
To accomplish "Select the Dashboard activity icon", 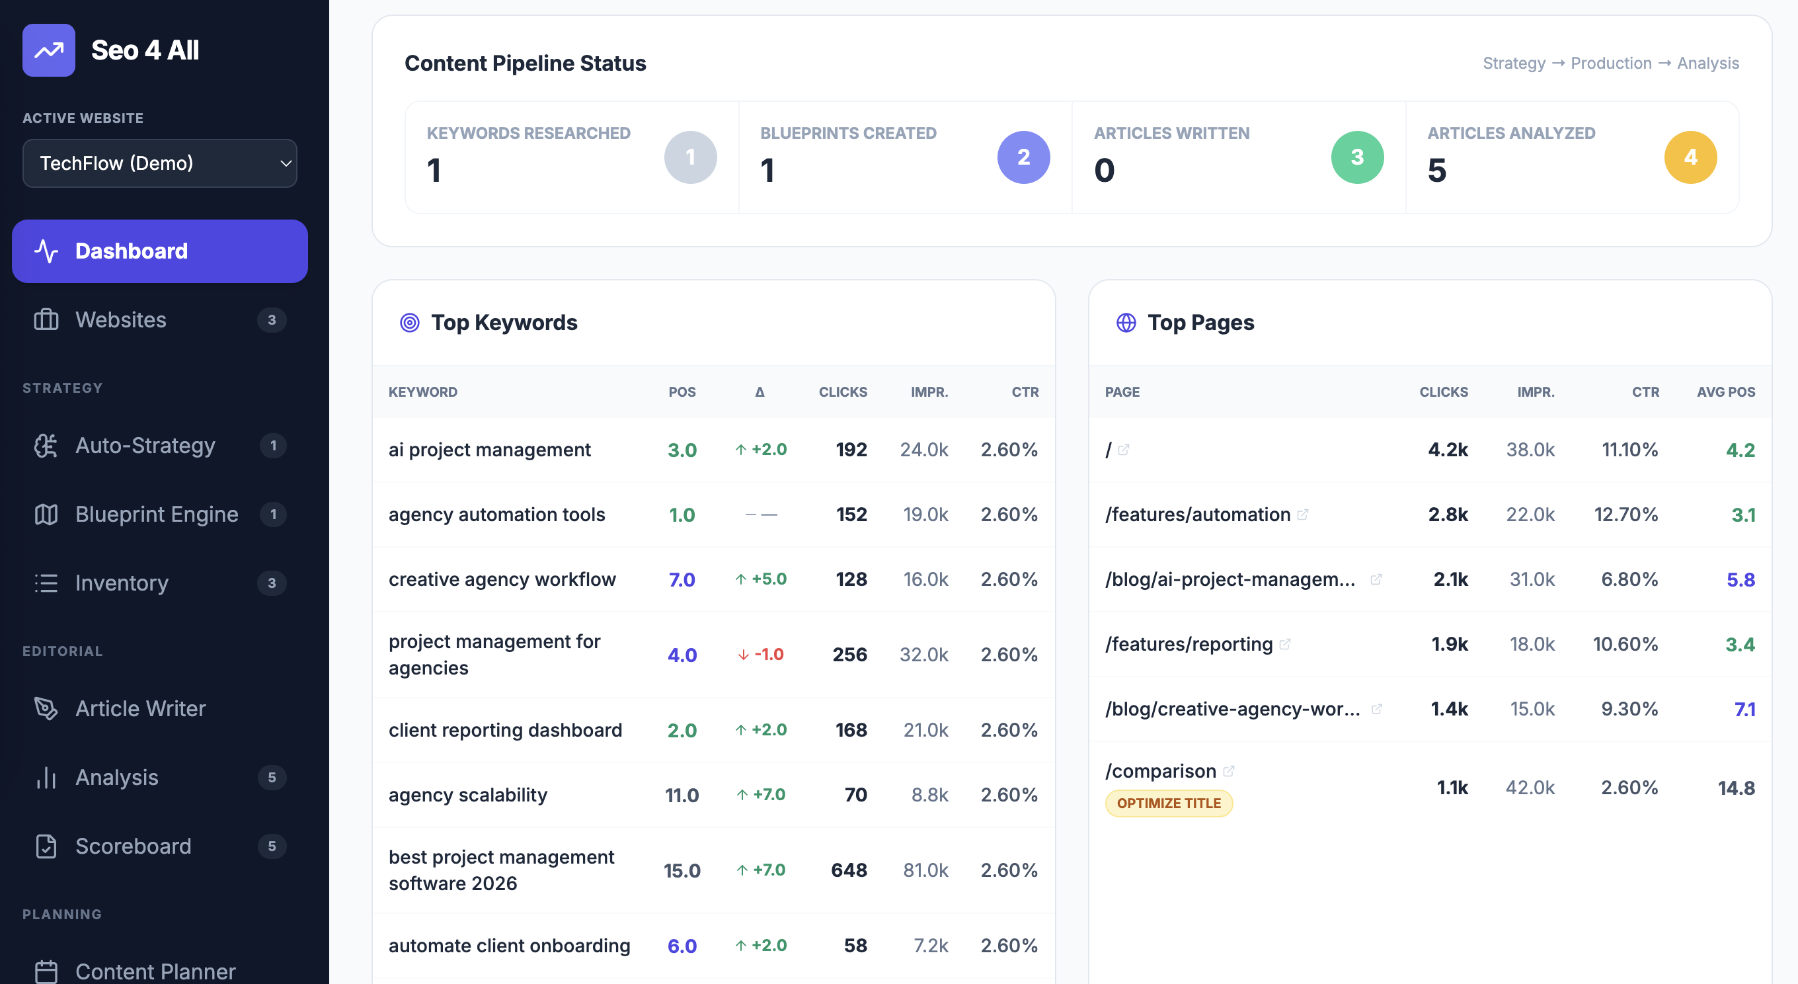I will tap(46, 251).
